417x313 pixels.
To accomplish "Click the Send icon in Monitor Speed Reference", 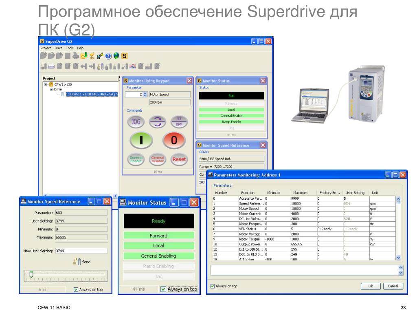I will point(77,262).
